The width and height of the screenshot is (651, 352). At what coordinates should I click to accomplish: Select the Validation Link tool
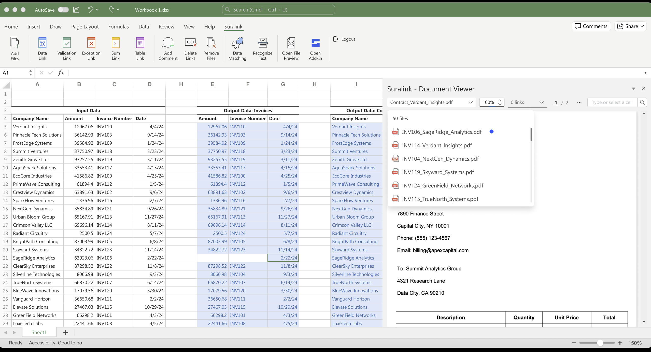tap(67, 43)
